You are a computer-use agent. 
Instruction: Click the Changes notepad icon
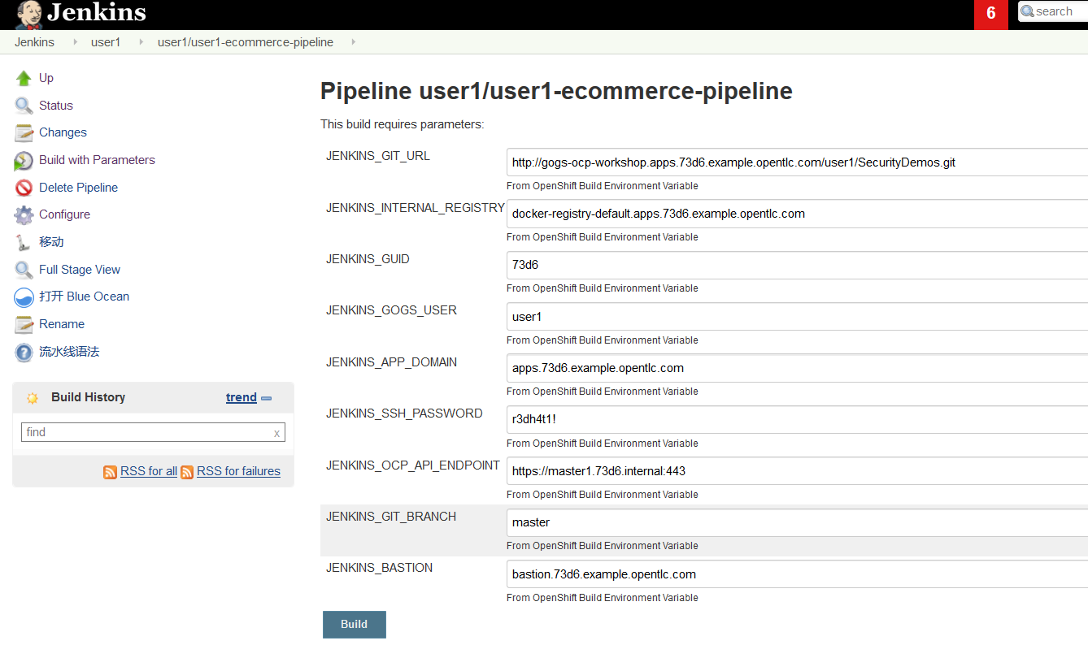(24, 132)
